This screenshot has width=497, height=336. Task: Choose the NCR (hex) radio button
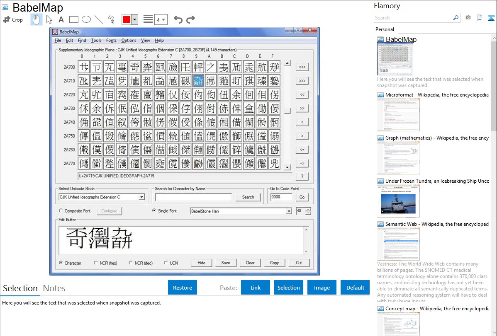96,263
